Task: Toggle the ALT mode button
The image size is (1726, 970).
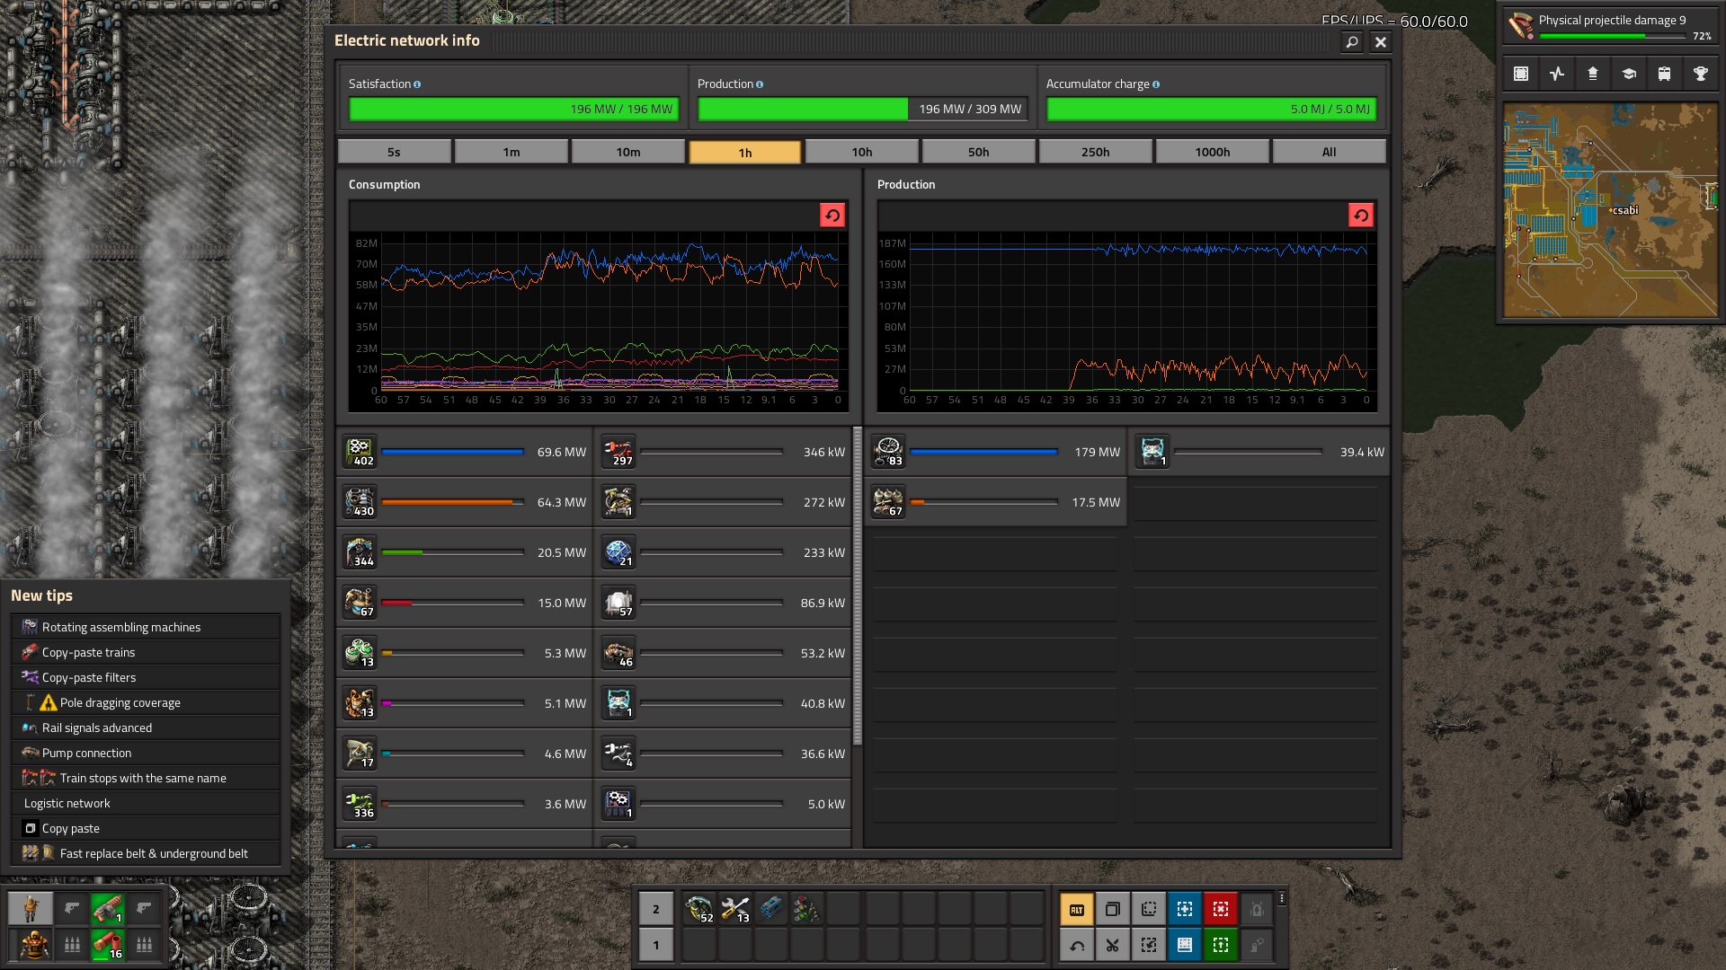Action: tap(1076, 909)
